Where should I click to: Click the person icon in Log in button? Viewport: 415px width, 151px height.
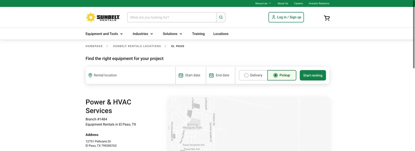[274, 17]
